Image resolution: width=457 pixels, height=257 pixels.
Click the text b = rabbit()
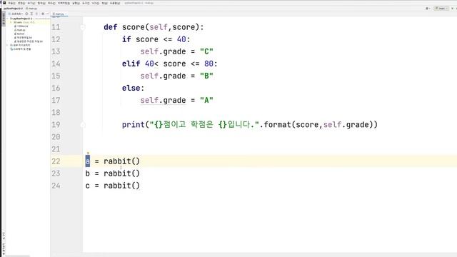click(x=113, y=173)
